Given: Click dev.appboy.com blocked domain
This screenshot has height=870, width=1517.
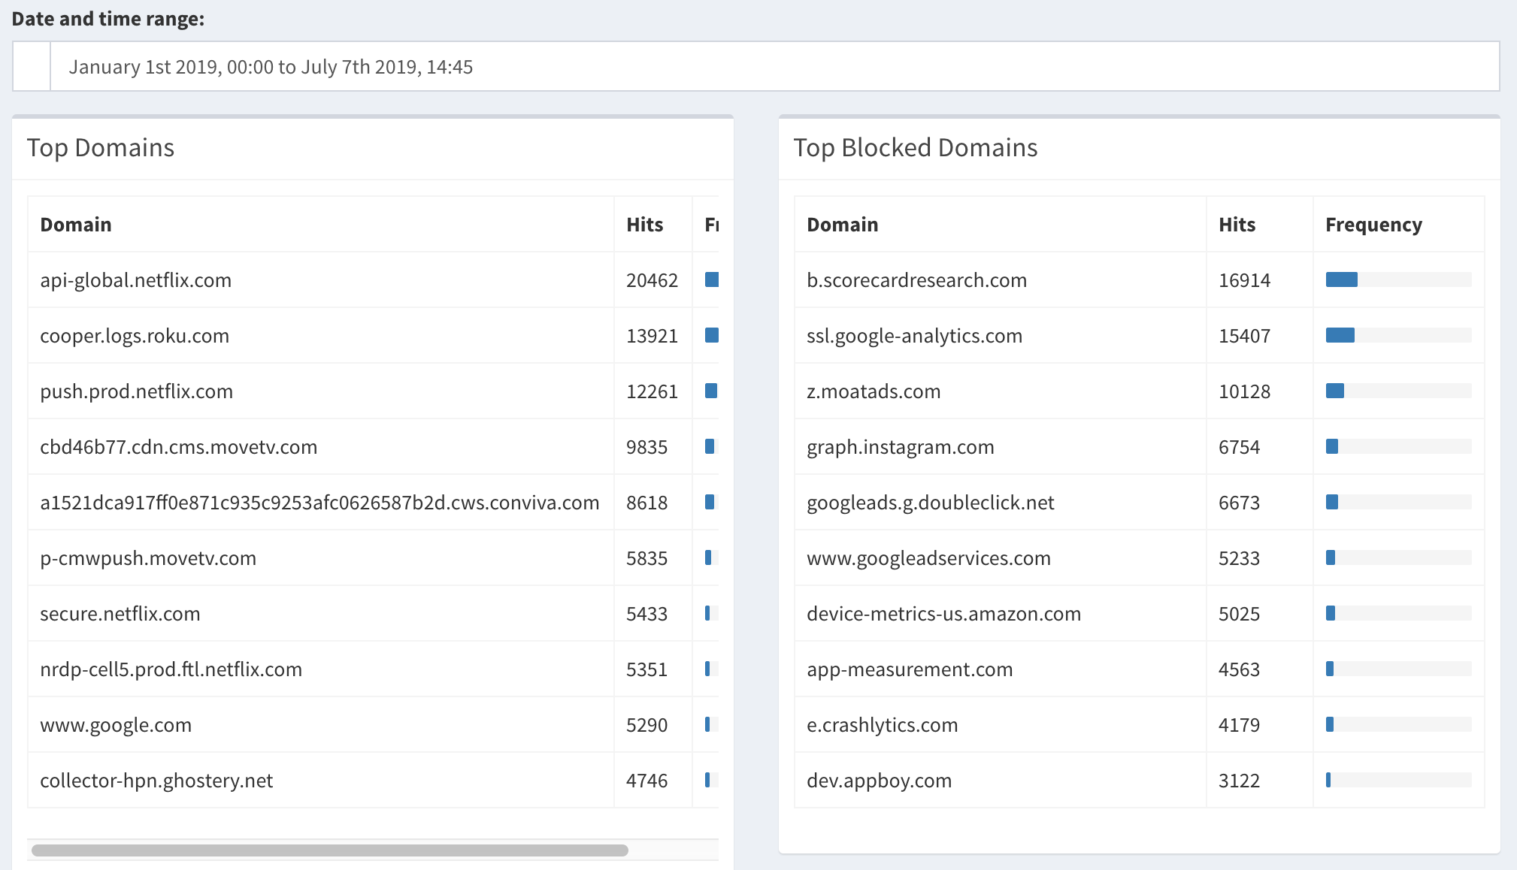Looking at the screenshot, I should (879, 781).
